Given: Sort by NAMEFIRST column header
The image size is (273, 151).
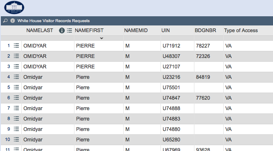Looking at the screenshot, I should pos(89,30).
